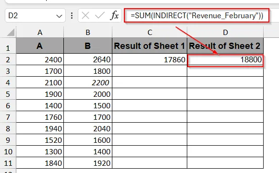The height and width of the screenshot is (173, 279).
Task: Select row 6 header
Action: coord(8,105)
